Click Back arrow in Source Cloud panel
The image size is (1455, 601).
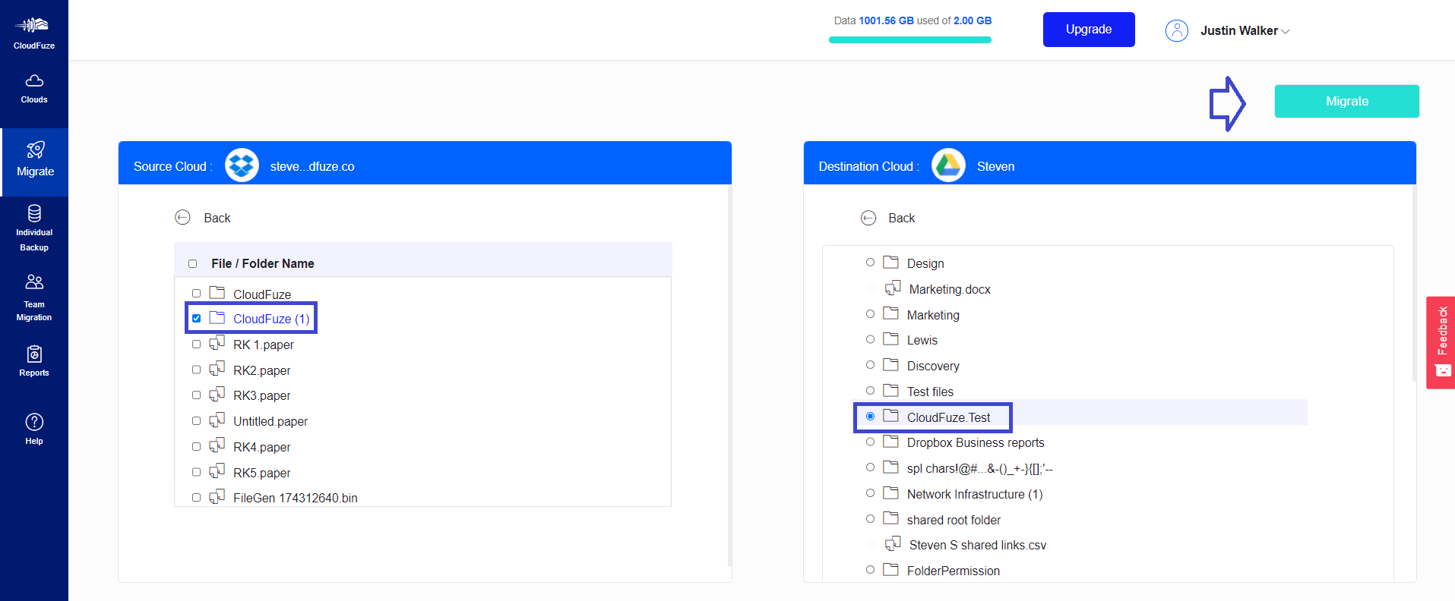pos(182,218)
